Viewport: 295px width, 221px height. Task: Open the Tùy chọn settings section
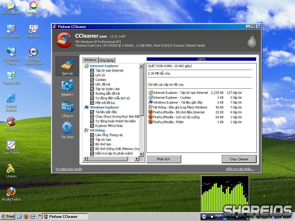click(x=67, y=130)
